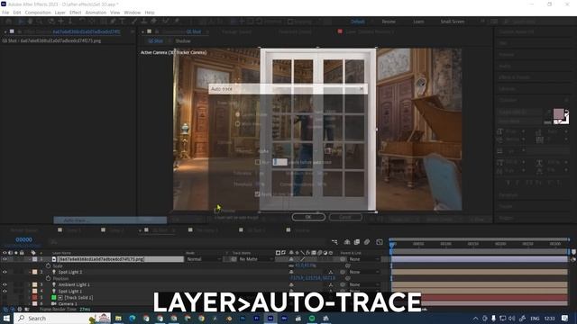Open the View menu

click(x=115, y=13)
